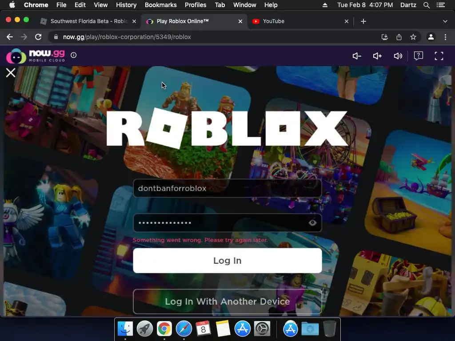This screenshot has width=455, height=341.
Task: Open Finder from the Dock
Action: pos(125,329)
